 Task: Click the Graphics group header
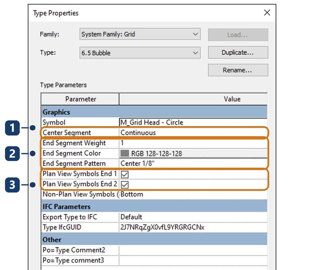pyautogui.click(x=154, y=112)
